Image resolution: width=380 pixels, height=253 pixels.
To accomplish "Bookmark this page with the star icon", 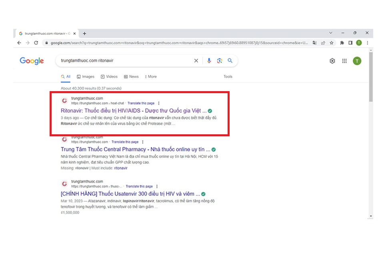I will click(332, 43).
